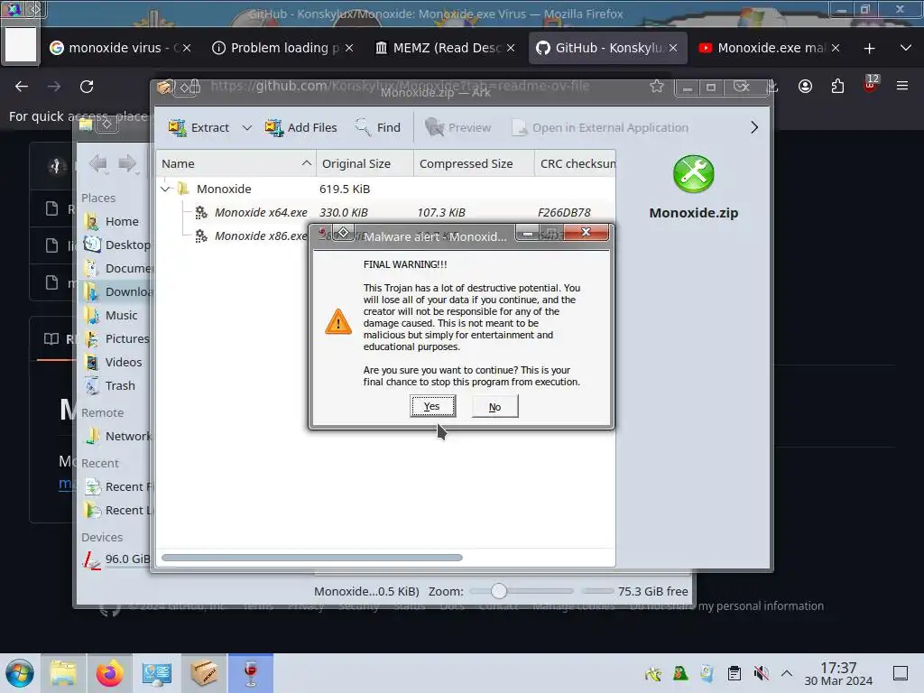The width and height of the screenshot is (924, 693).
Task: Switch to the MEMZ (Read Desc) tab
Action: click(x=438, y=48)
